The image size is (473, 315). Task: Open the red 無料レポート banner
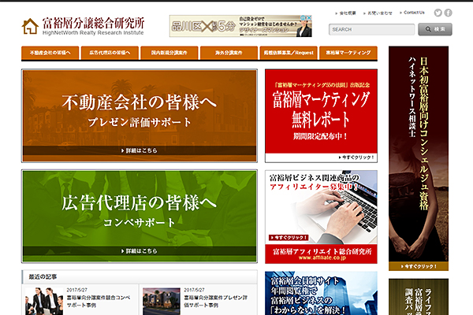321,115
